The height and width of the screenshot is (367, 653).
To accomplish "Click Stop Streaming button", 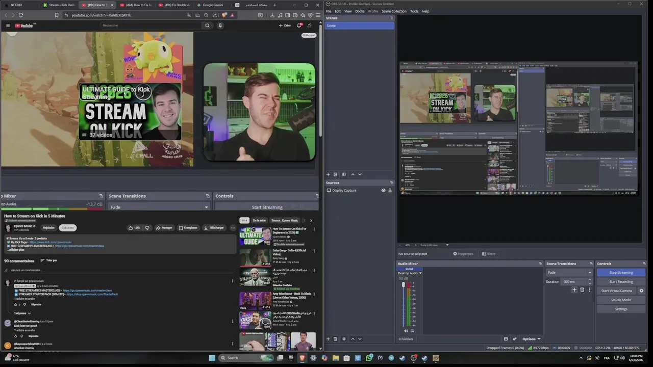I will click(x=621, y=272).
